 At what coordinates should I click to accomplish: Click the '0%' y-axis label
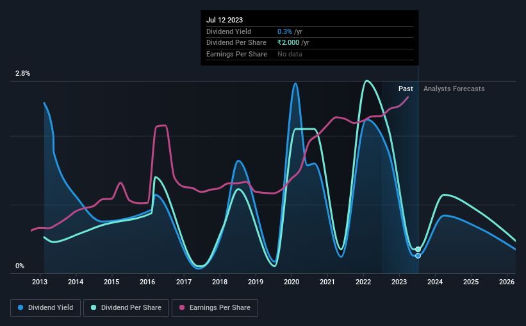click(20, 266)
